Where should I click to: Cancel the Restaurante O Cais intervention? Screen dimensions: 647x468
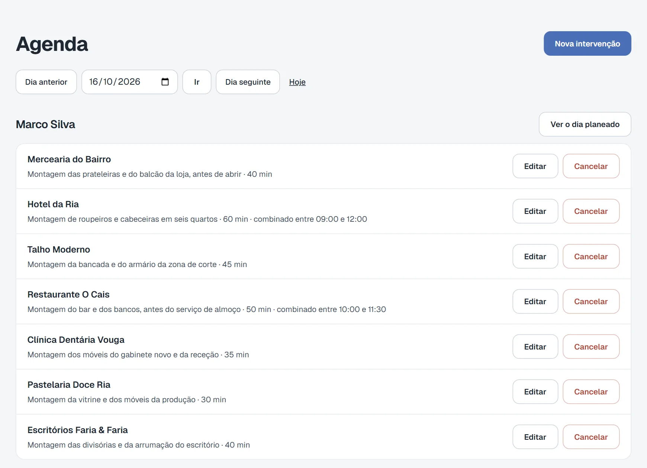(591, 301)
